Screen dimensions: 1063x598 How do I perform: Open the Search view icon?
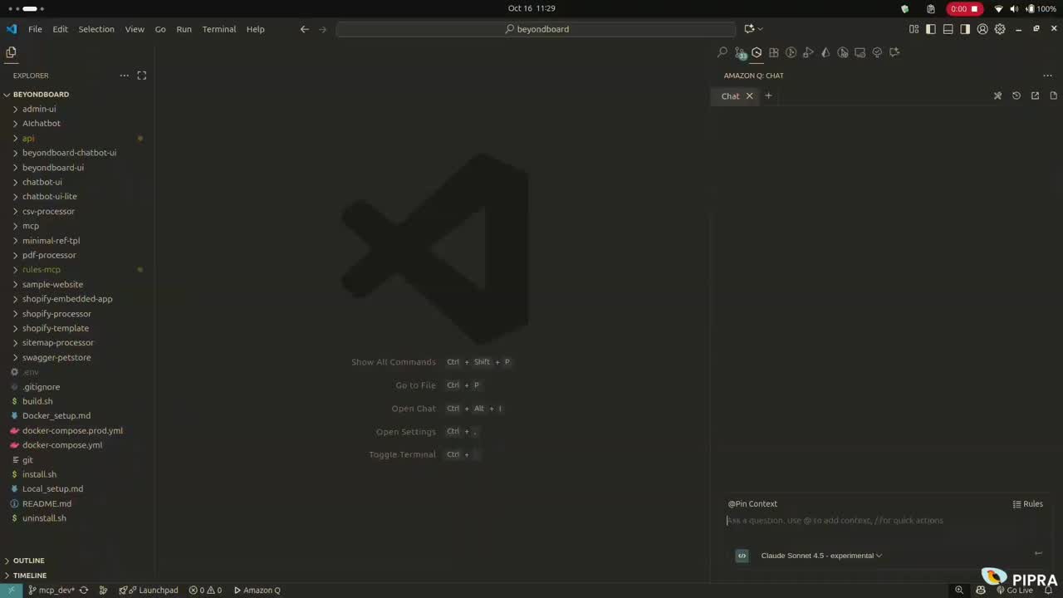click(723, 52)
